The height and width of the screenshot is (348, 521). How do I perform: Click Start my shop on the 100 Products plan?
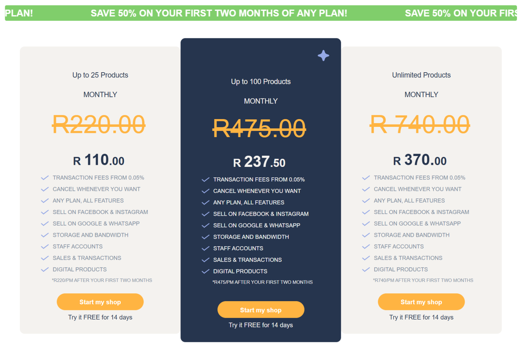tap(260, 309)
